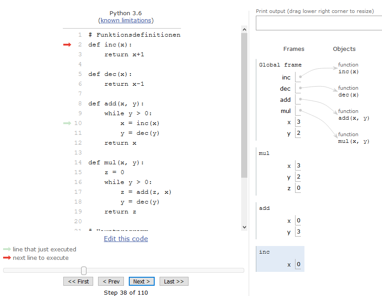This screenshot has width=382, height=296.
Task: Click the mul(x, y) function object
Action: click(x=353, y=138)
